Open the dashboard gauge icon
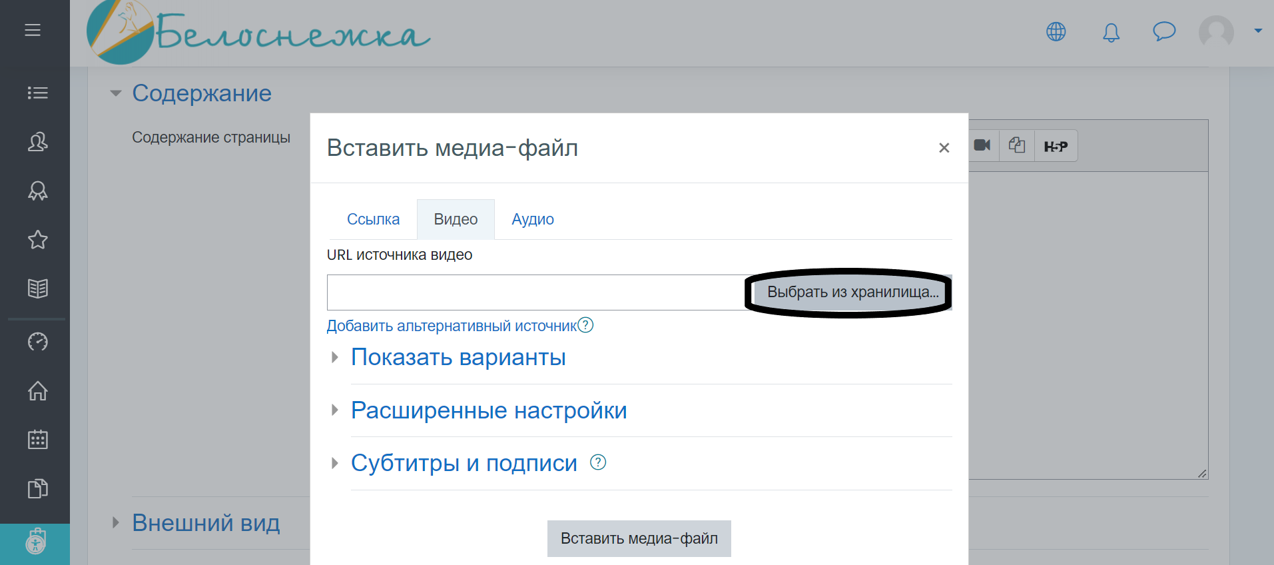The width and height of the screenshot is (1274, 565). (37, 342)
